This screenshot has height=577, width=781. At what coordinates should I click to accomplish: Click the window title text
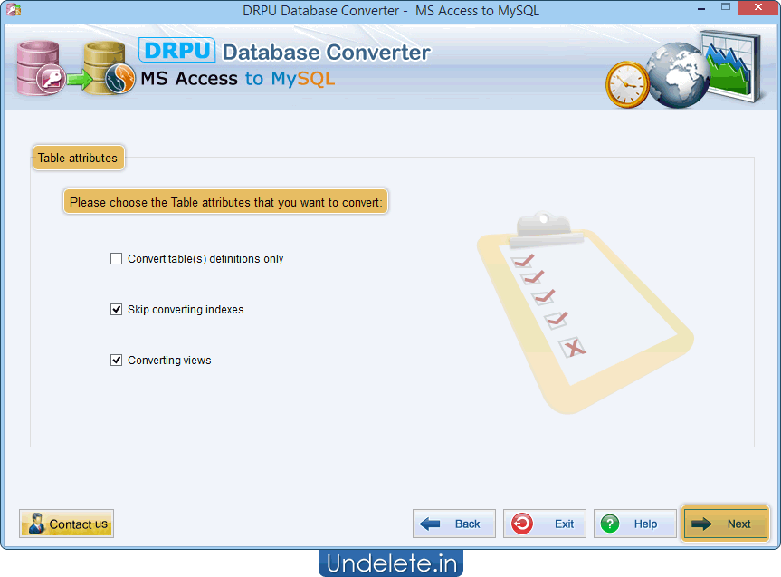(x=391, y=11)
